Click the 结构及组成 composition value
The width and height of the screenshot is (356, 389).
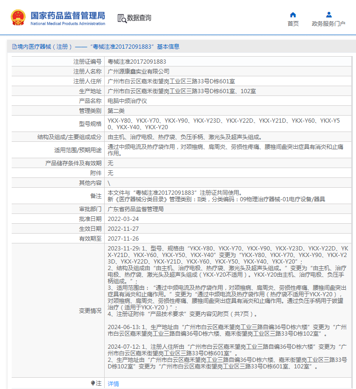(185, 137)
